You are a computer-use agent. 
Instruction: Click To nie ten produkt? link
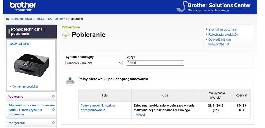pos(25,86)
